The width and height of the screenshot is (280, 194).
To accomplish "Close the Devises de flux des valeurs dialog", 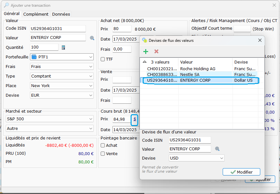I will point(260,41).
